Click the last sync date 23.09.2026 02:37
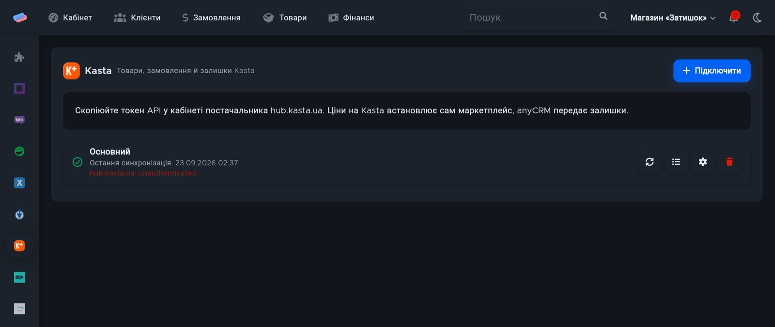The height and width of the screenshot is (327, 775). coord(206,163)
